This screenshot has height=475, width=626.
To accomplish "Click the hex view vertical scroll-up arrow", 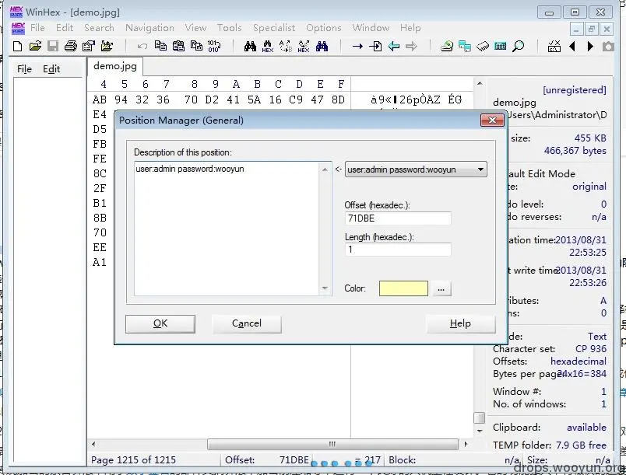I will (x=480, y=84).
